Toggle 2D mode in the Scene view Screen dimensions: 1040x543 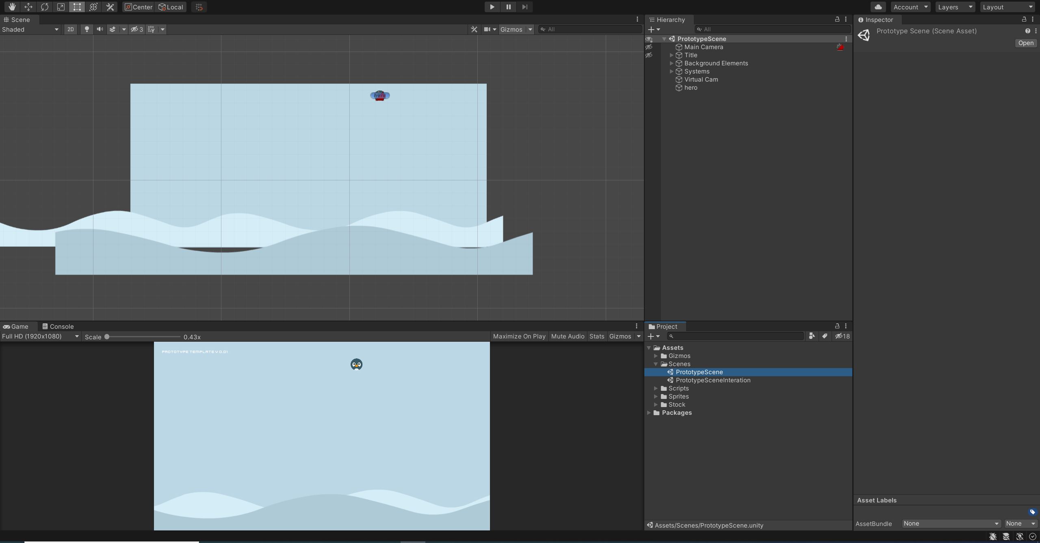71,29
